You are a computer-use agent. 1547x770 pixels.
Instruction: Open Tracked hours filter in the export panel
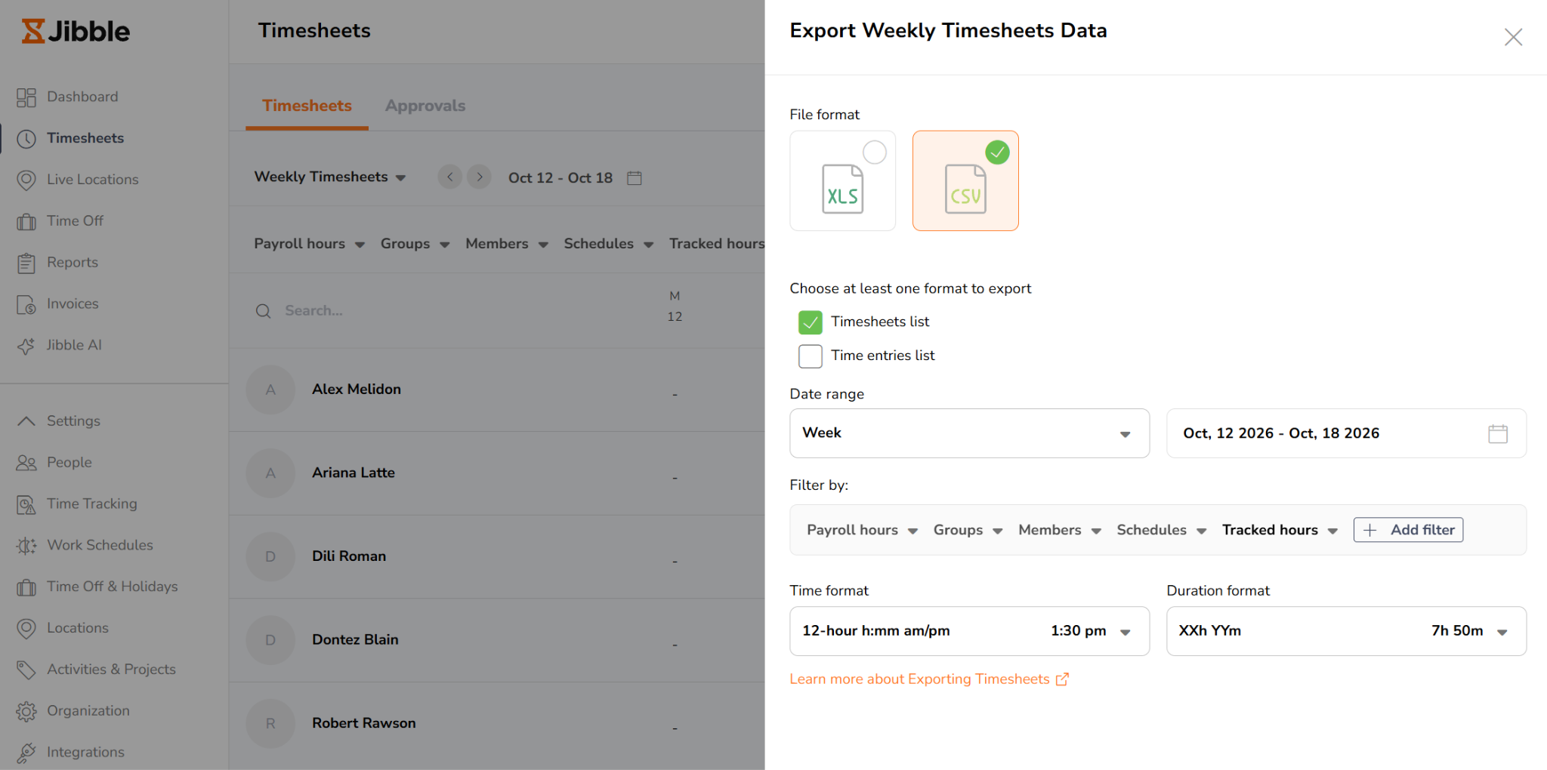click(x=1280, y=530)
